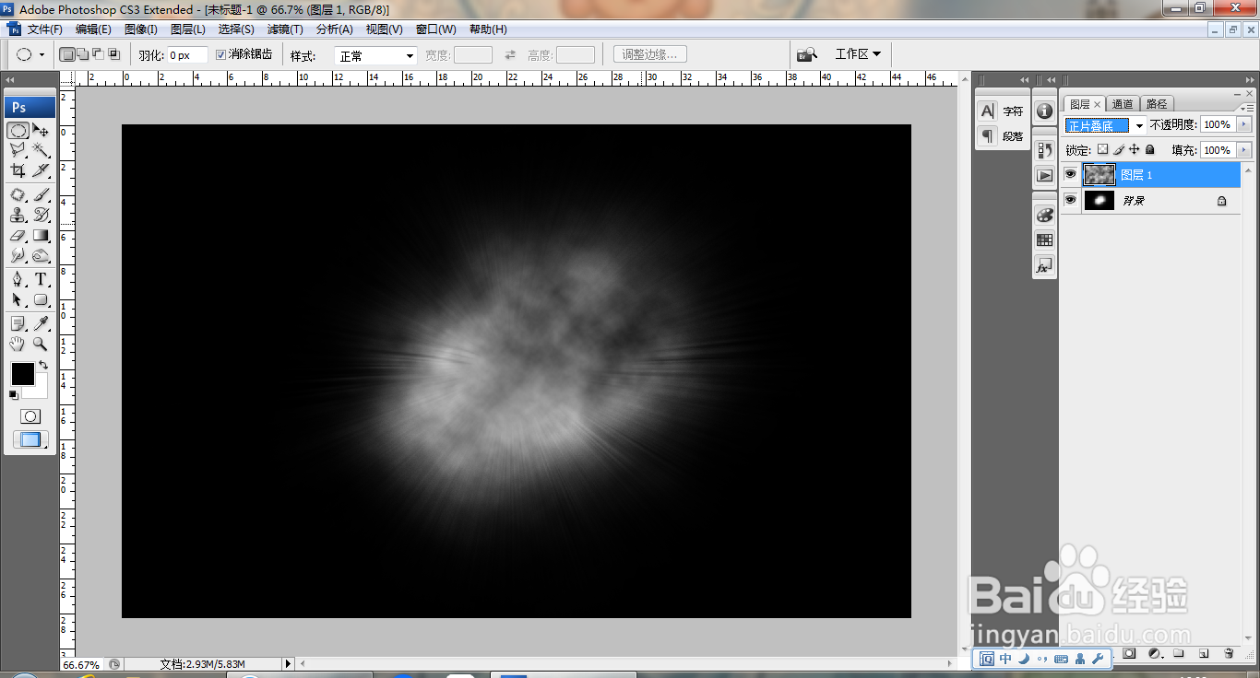
Task: Select the Gradient tool
Action: point(42,235)
